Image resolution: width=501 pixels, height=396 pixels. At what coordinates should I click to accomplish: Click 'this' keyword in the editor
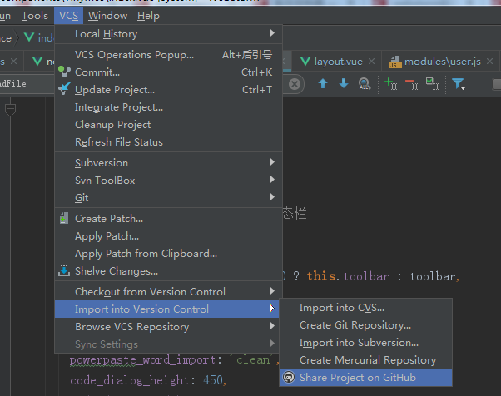321,276
